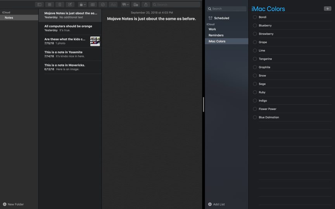Mark the Ruby reminder as done
This screenshot has height=209, width=335.
[x=255, y=92]
